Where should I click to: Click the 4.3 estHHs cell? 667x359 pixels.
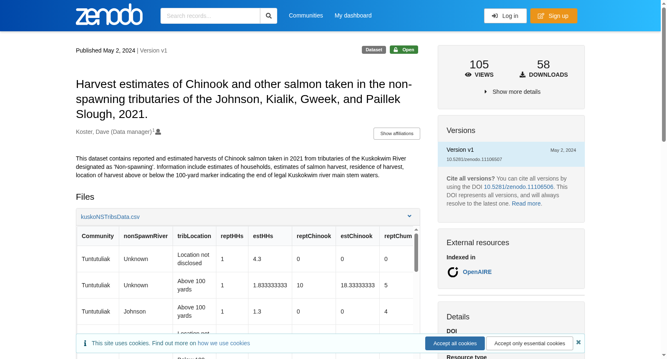(270, 259)
